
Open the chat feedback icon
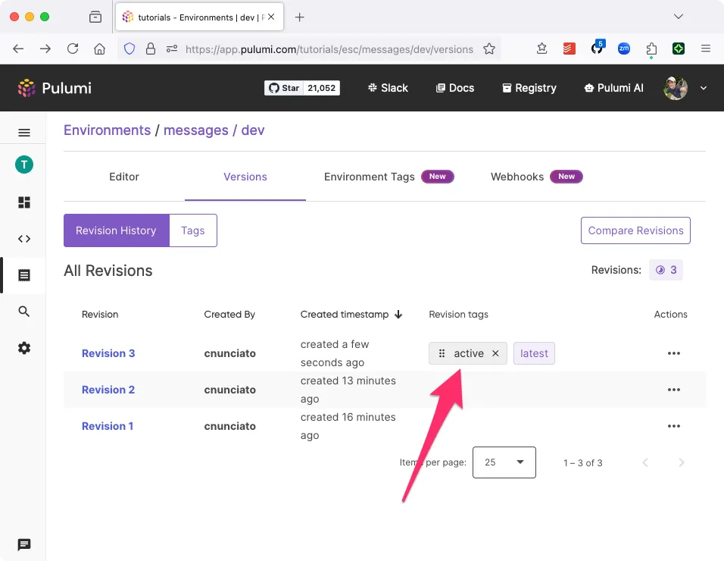24,545
